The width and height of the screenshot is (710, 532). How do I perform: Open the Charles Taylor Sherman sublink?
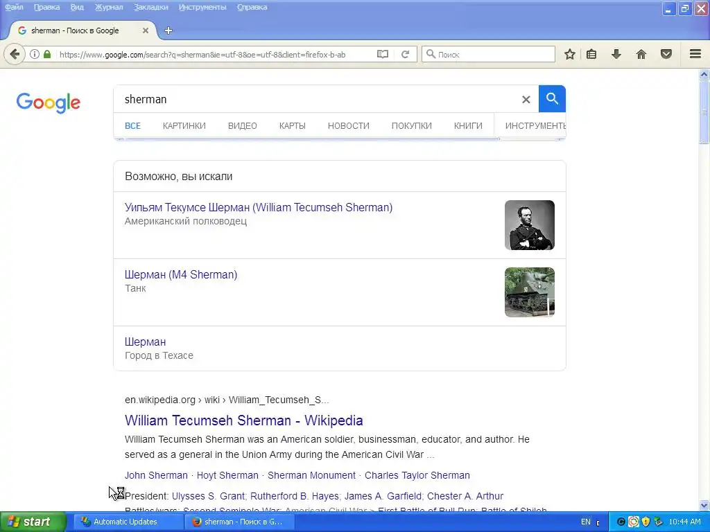(417, 475)
